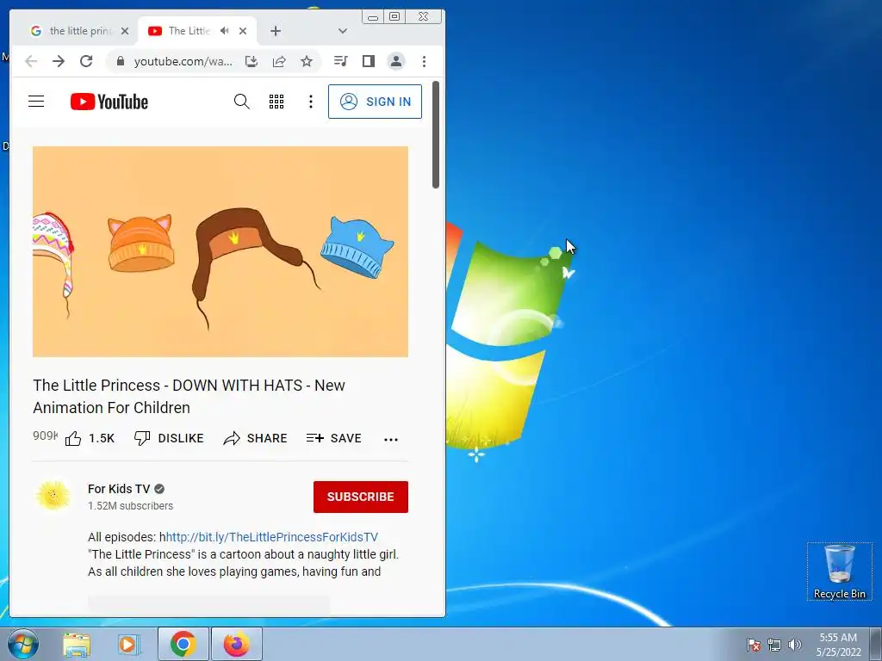Open YouTube settings three-dot menu
Image resolution: width=882 pixels, height=661 pixels.
pyautogui.click(x=310, y=102)
